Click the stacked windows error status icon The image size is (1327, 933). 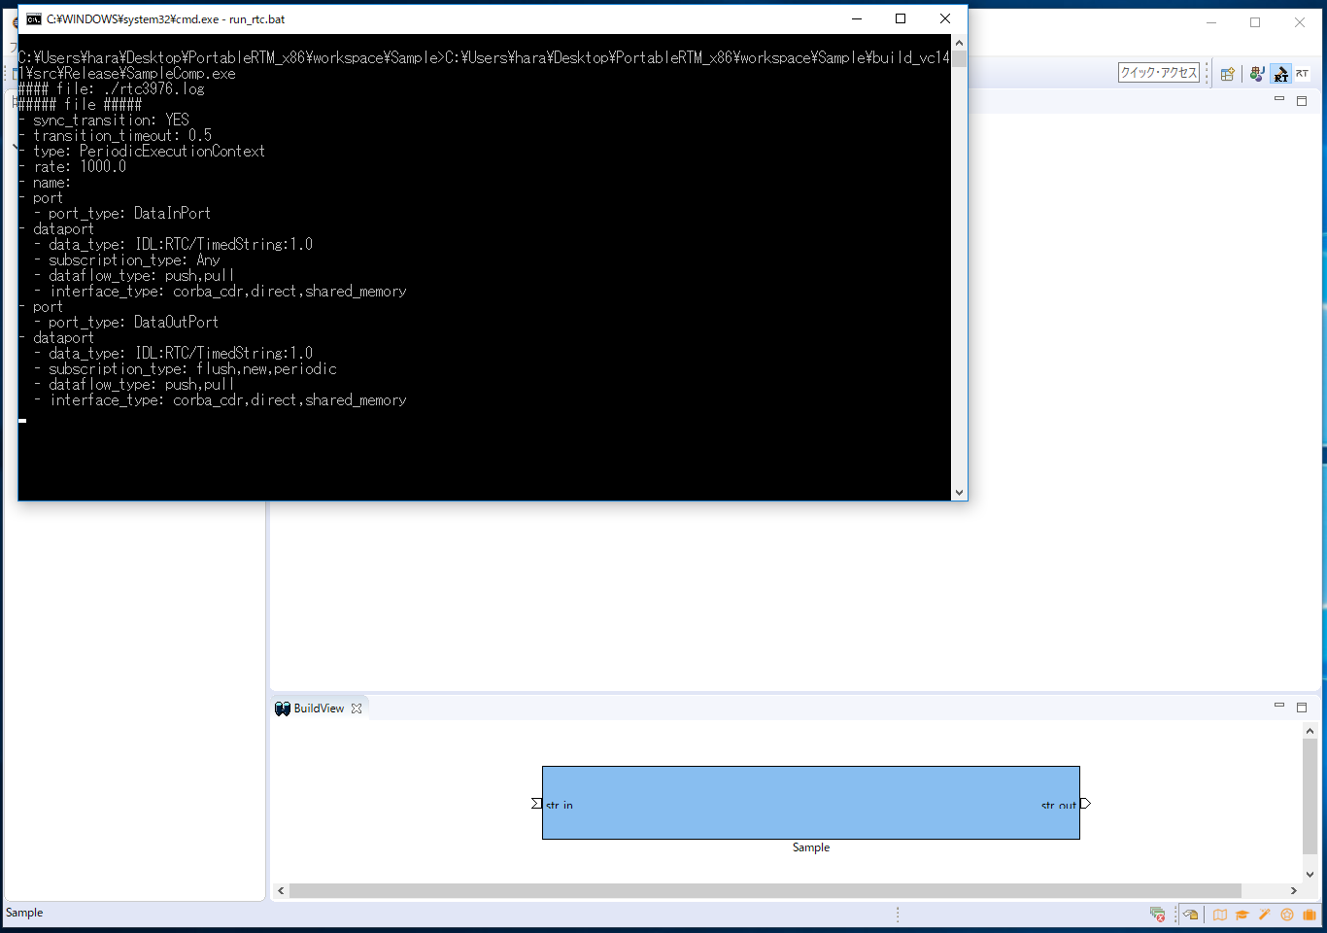click(1157, 915)
